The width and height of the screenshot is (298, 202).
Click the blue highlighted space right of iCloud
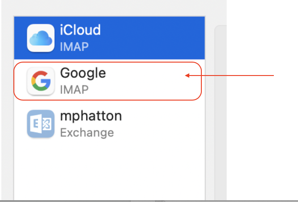pyautogui.click(x=152, y=38)
